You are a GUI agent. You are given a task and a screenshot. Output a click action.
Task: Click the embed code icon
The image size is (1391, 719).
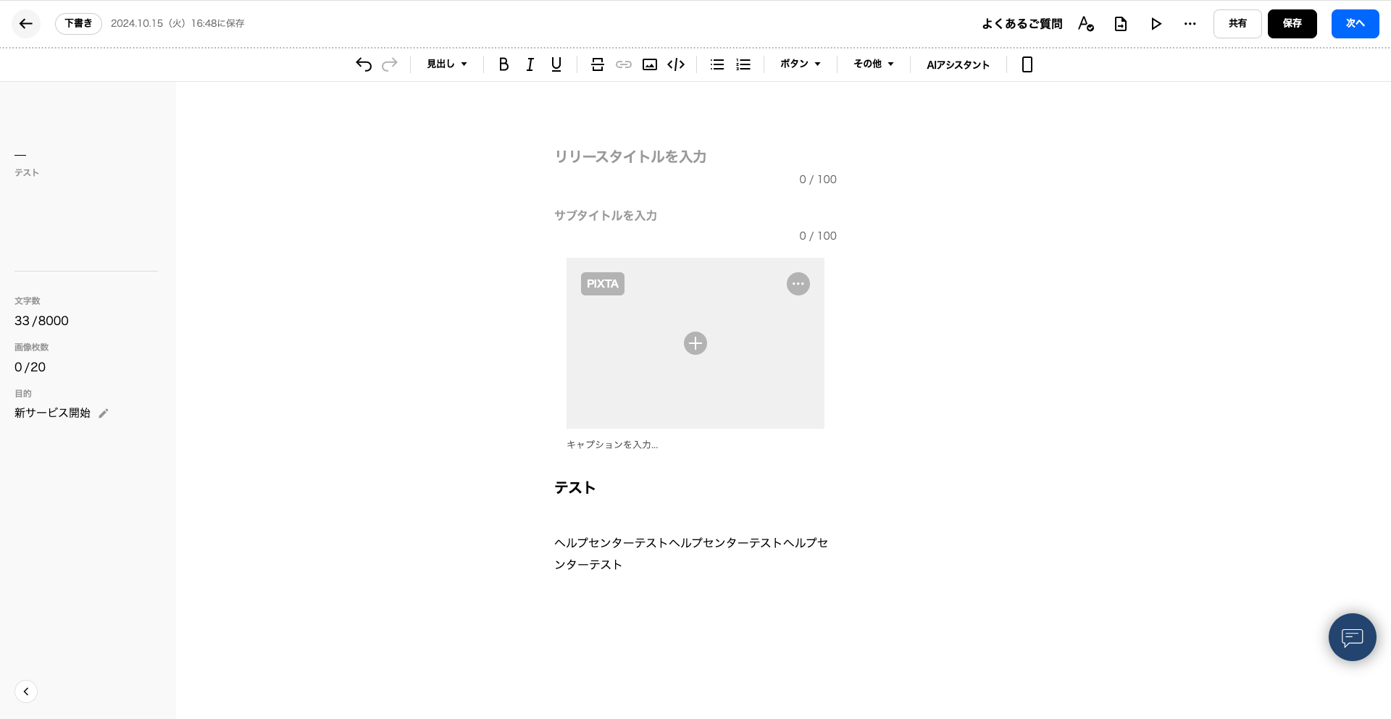(676, 64)
